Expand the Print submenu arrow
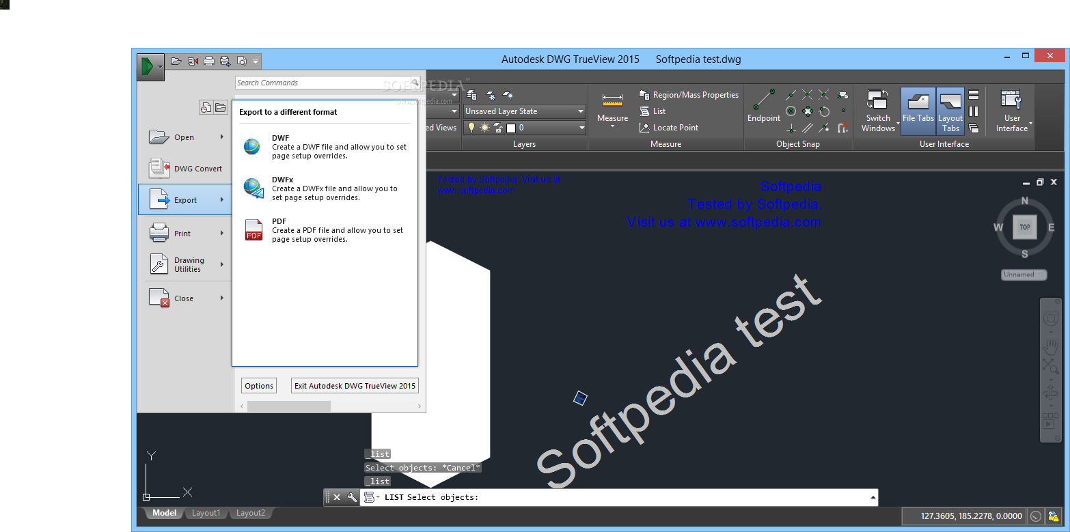 tap(222, 234)
